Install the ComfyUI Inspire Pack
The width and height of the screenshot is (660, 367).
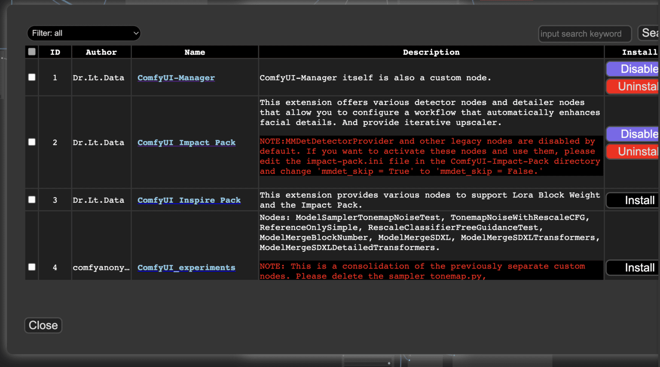click(640, 200)
